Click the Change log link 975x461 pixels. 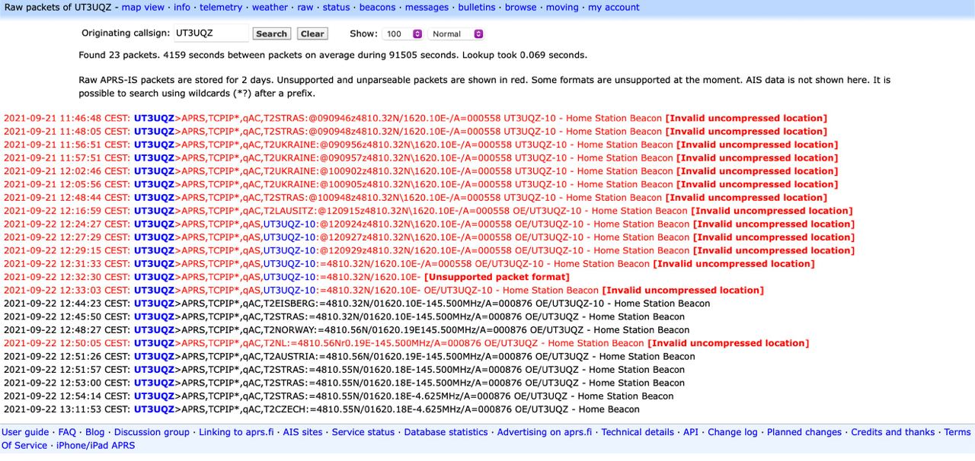pos(732,432)
